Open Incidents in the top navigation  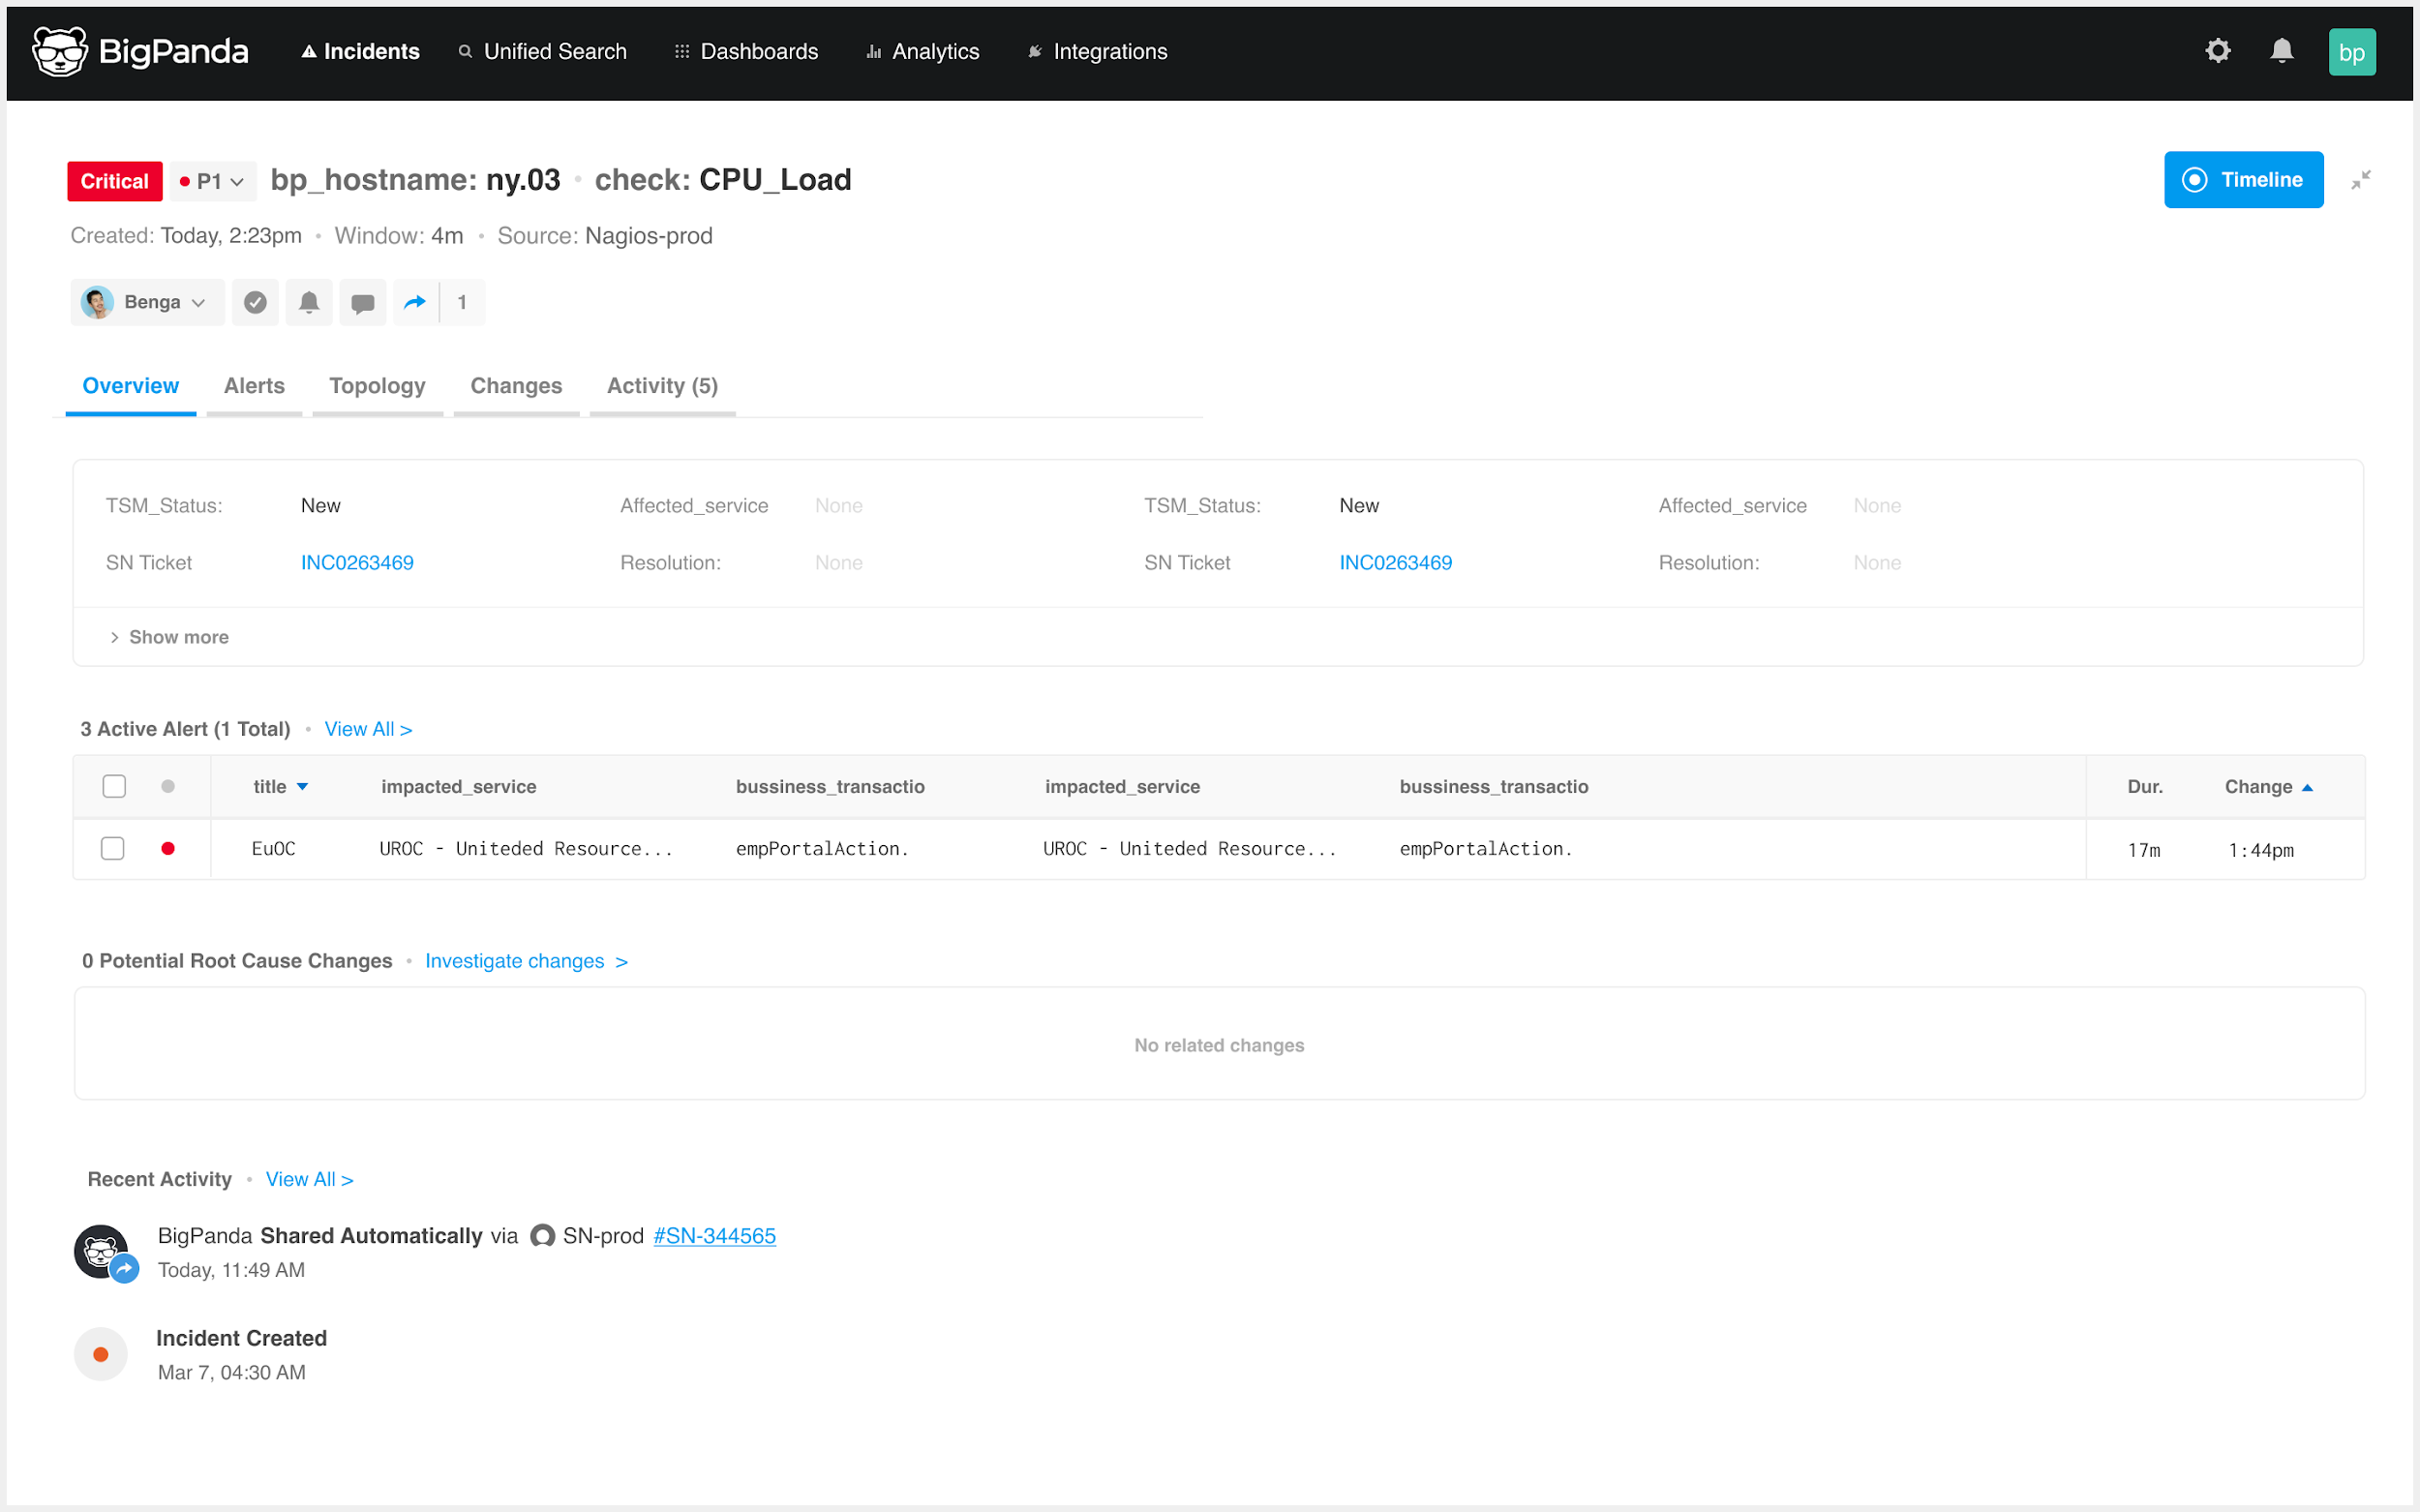coord(360,51)
